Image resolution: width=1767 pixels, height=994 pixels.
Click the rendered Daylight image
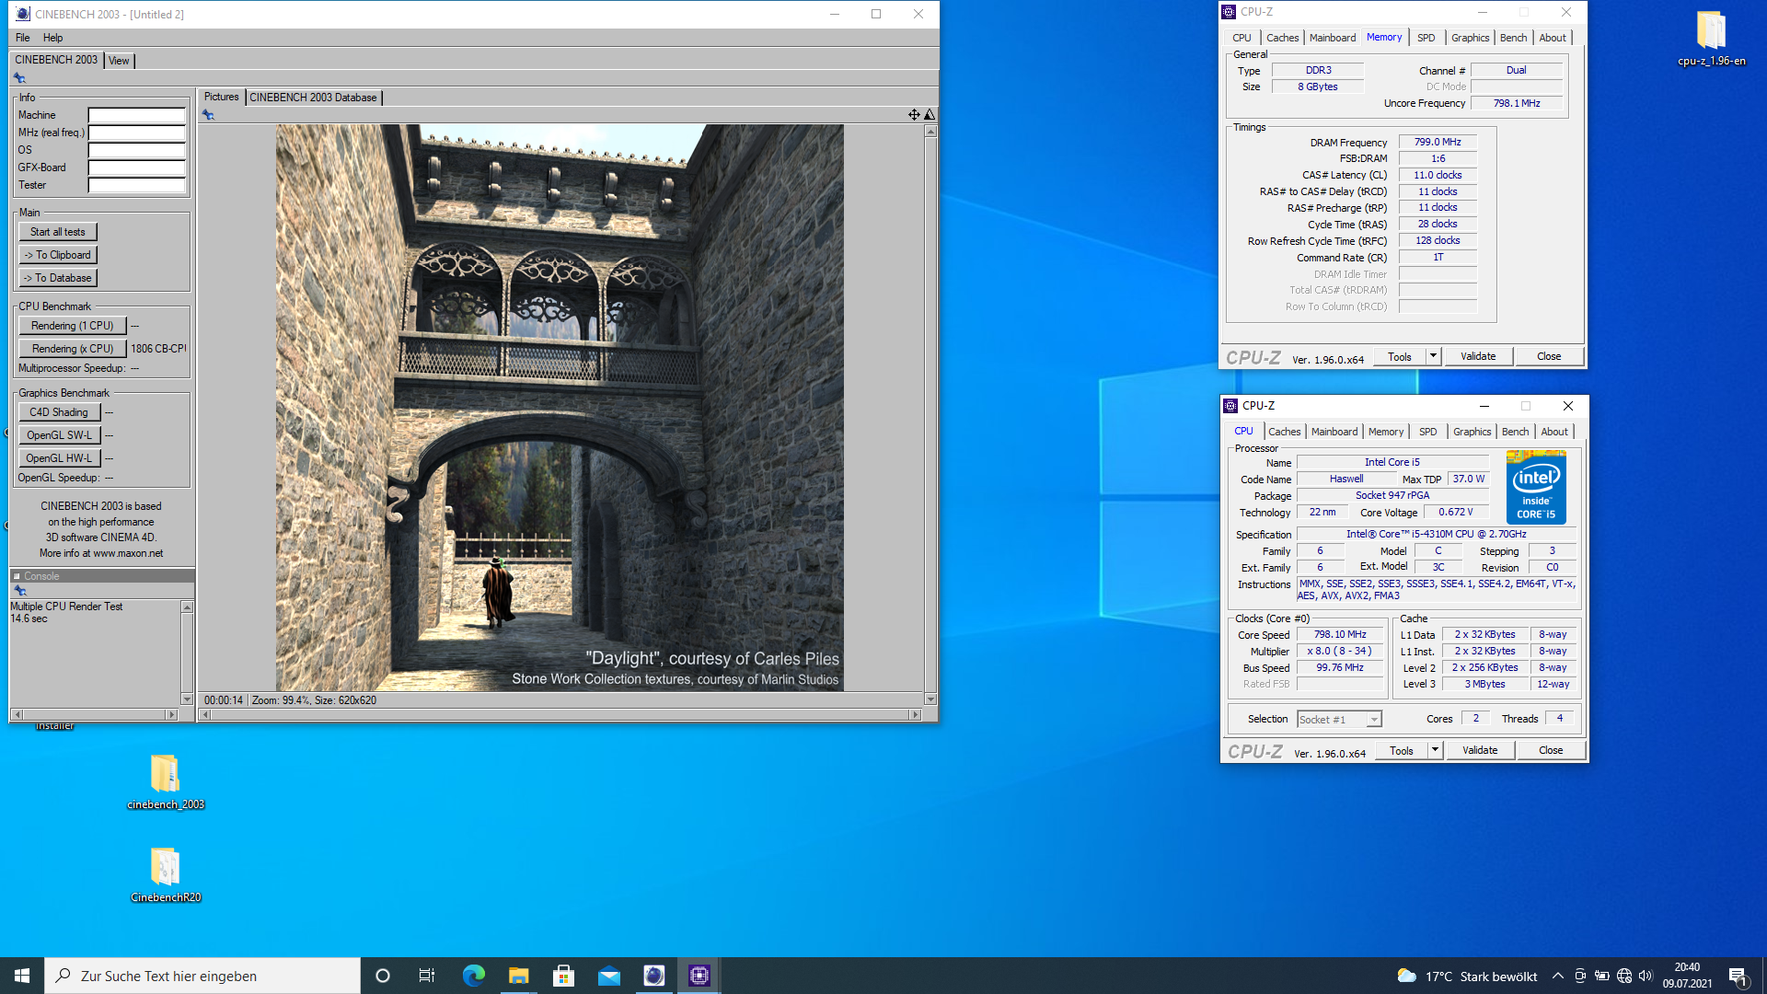[560, 408]
